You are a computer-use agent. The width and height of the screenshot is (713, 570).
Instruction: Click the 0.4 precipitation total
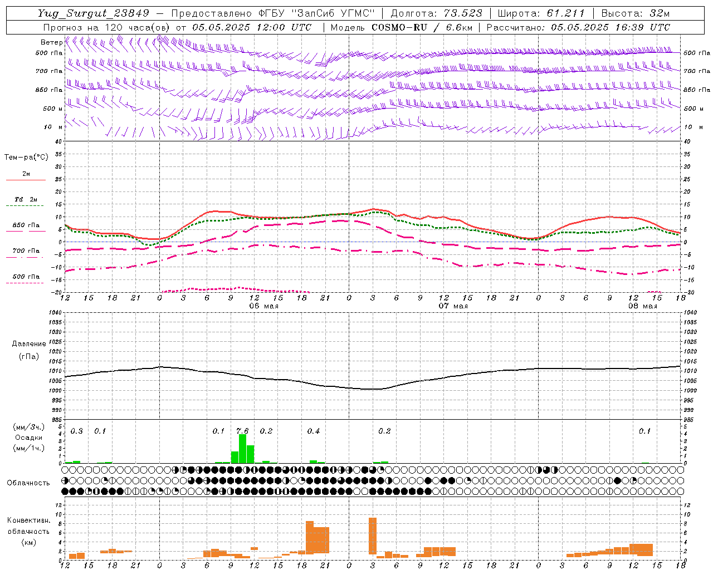coord(314,431)
